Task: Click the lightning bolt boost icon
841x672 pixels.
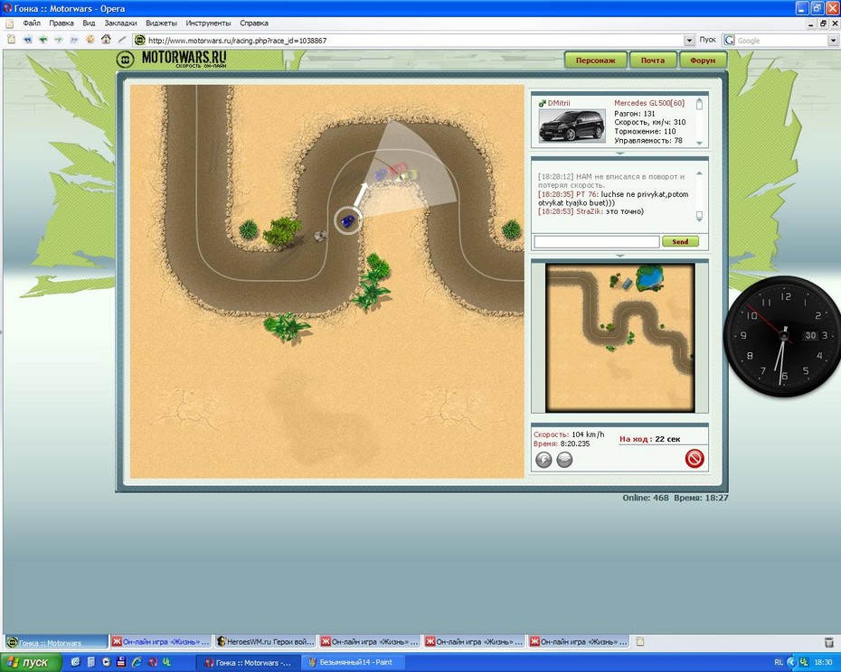Action: pyautogui.click(x=543, y=460)
